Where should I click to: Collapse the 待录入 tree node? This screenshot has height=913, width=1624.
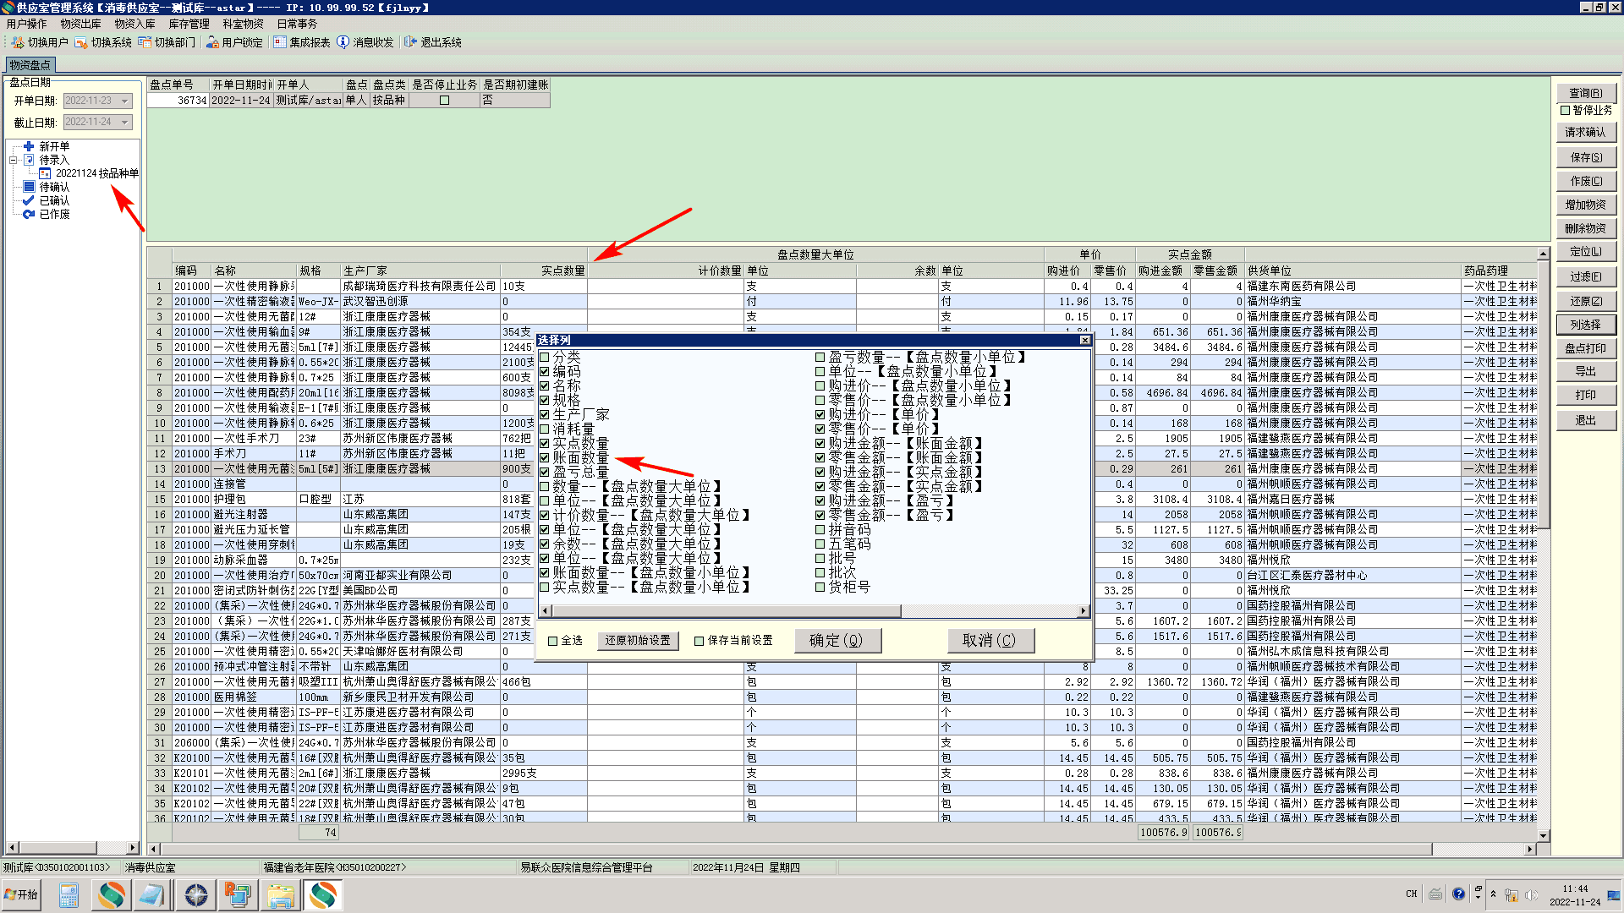pyautogui.click(x=14, y=160)
